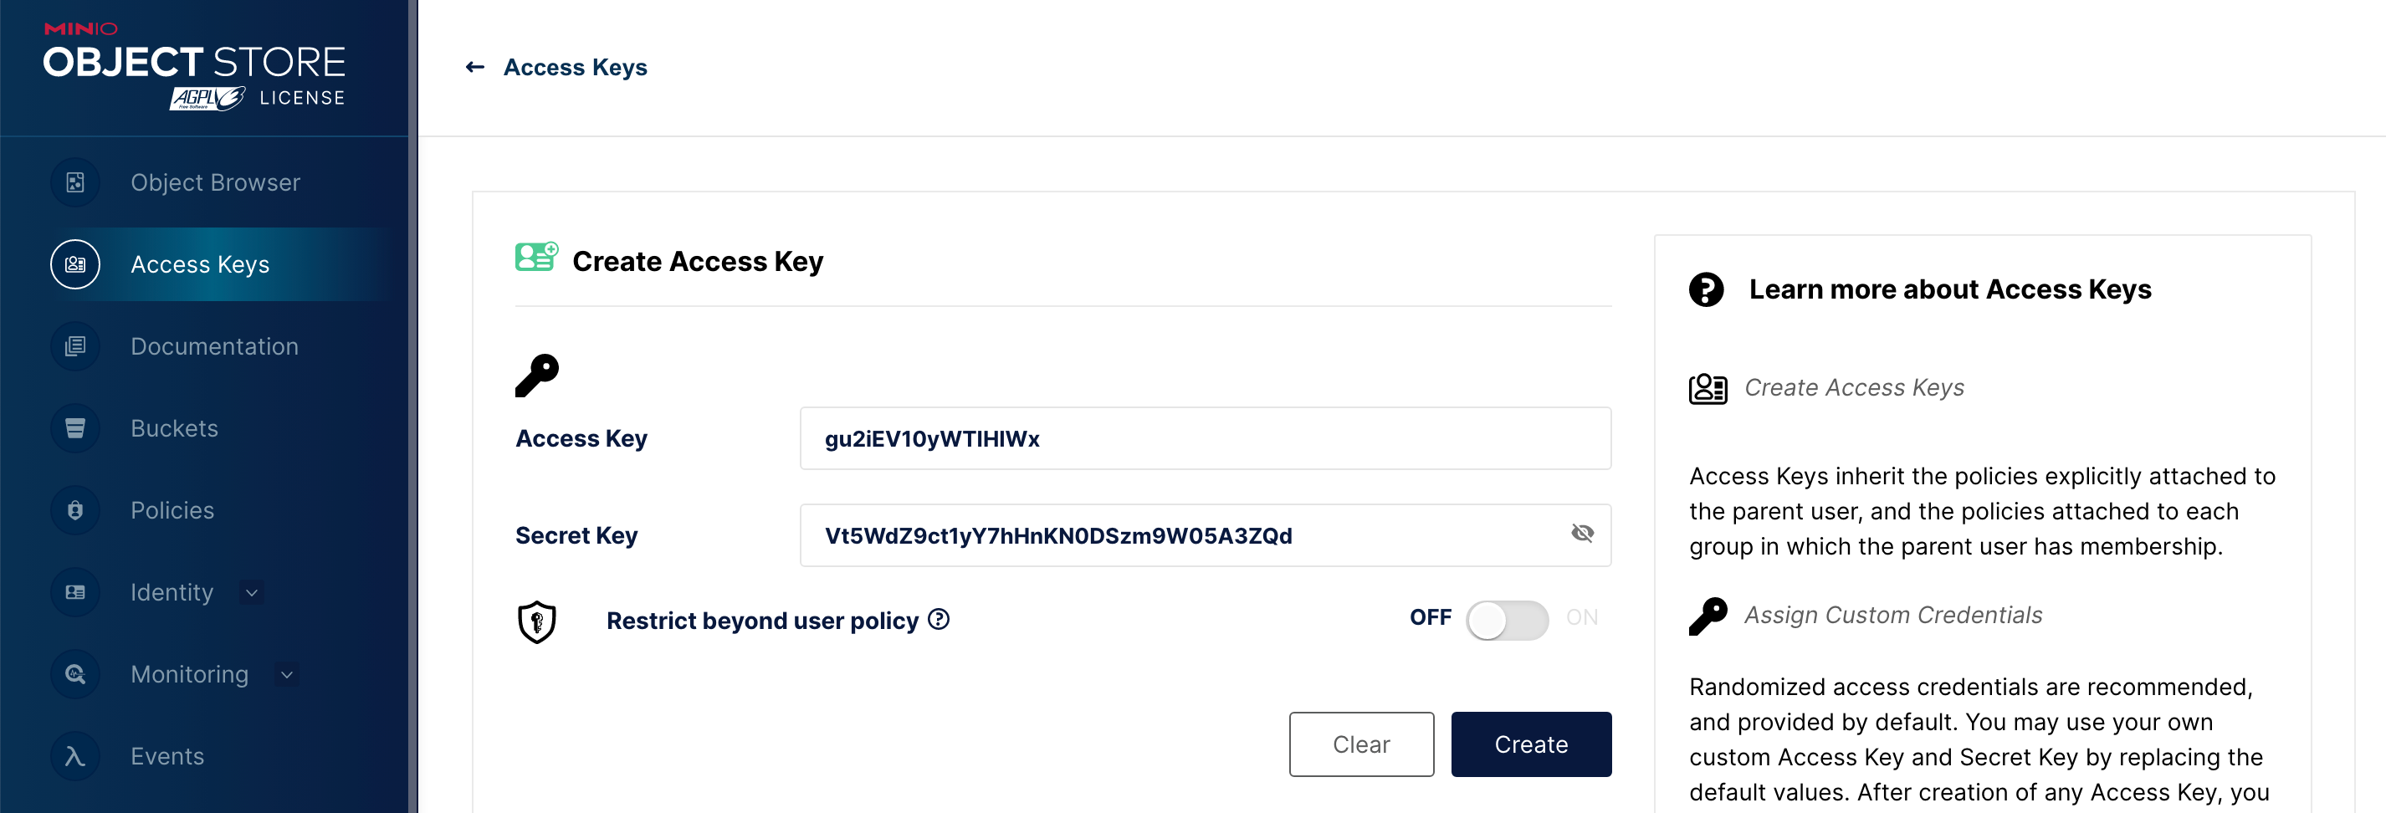The image size is (2386, 813).
Task: Click into the Secret Key input field
Action: (1185, 535)
